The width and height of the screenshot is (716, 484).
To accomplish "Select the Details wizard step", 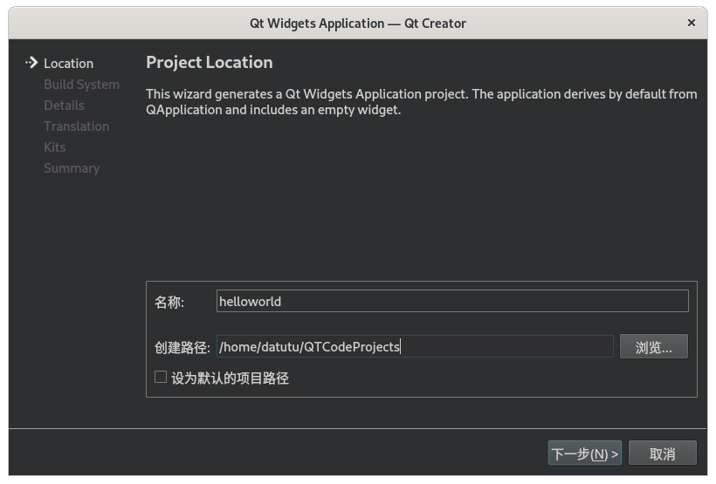I will (64, 106).
